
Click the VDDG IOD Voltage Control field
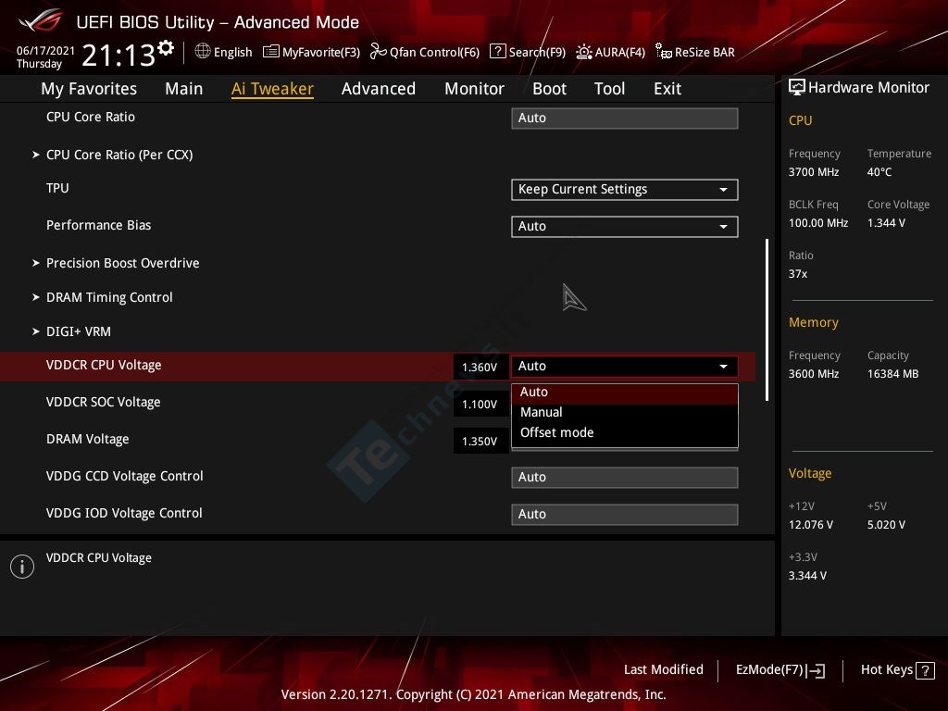coord(625,514)
